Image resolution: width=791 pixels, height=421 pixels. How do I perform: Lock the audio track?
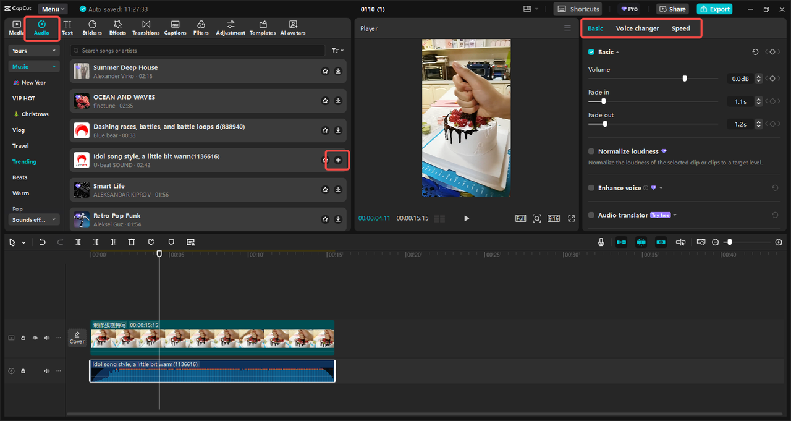tap(23, 371)
